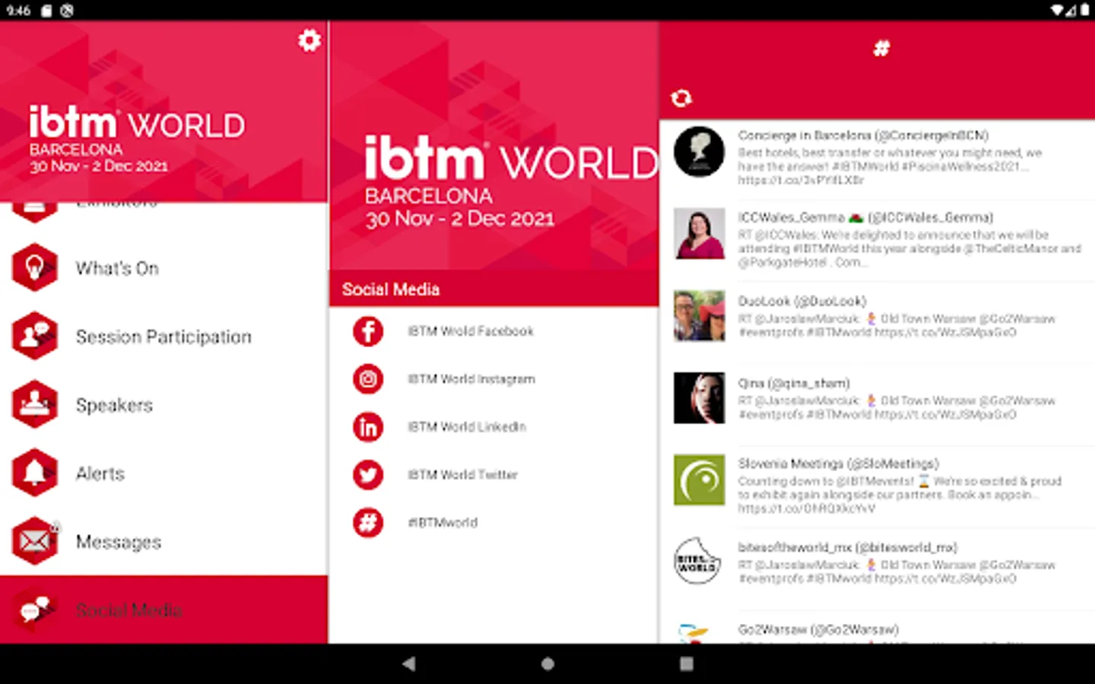Tap the Facebook circle icon
This screenshot has height=684, width=1095.
pos(368,331)
